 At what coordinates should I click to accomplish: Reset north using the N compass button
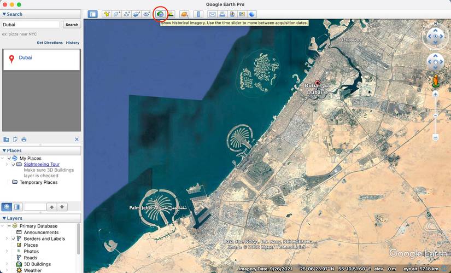point(436,24)
